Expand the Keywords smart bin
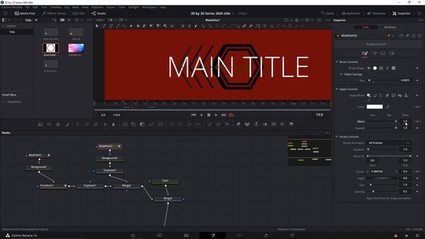Viewport: 425px width, 239px height. click(x=4, y=102)
